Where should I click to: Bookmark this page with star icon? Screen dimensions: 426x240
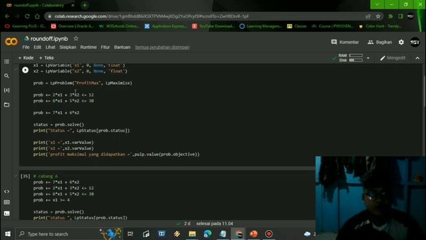(378, 16)
